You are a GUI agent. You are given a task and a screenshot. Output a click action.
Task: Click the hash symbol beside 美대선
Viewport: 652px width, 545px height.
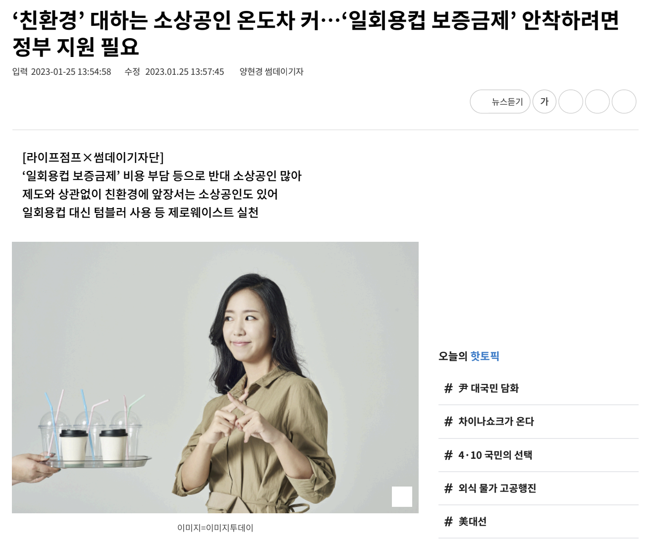pyautogui.click(x=448, y=521)
